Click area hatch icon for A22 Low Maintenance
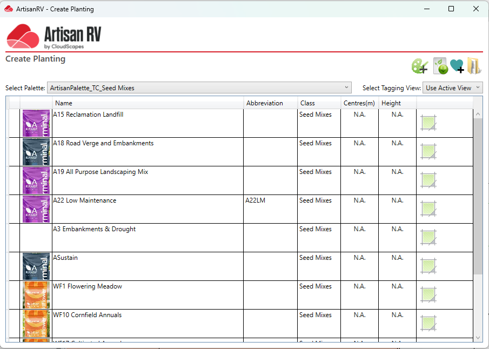This screenshot has height=349, width=489. [x=428, y=209]
